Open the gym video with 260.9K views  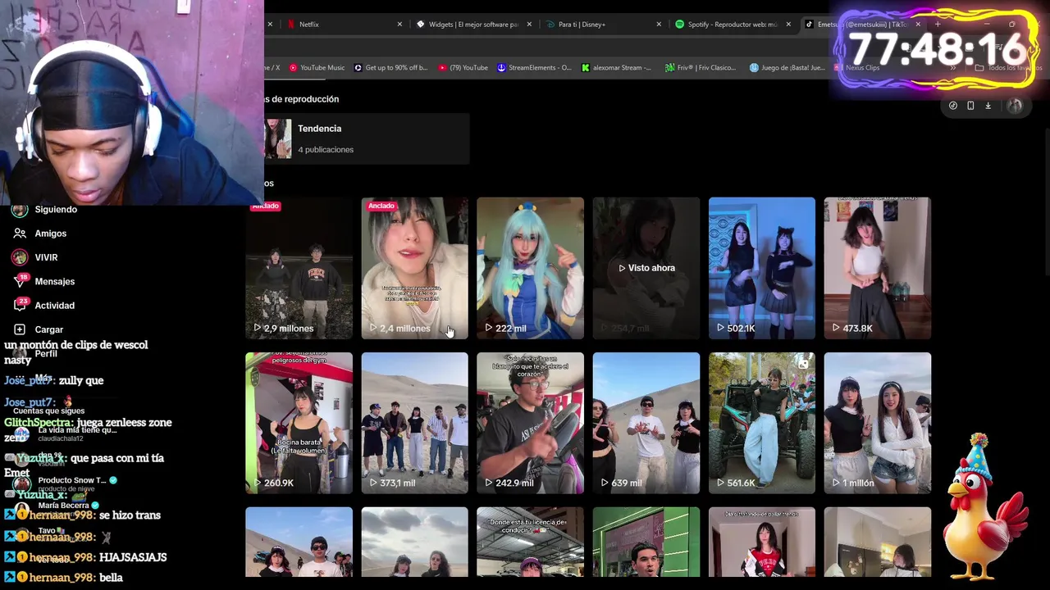(x=299, y=423)
